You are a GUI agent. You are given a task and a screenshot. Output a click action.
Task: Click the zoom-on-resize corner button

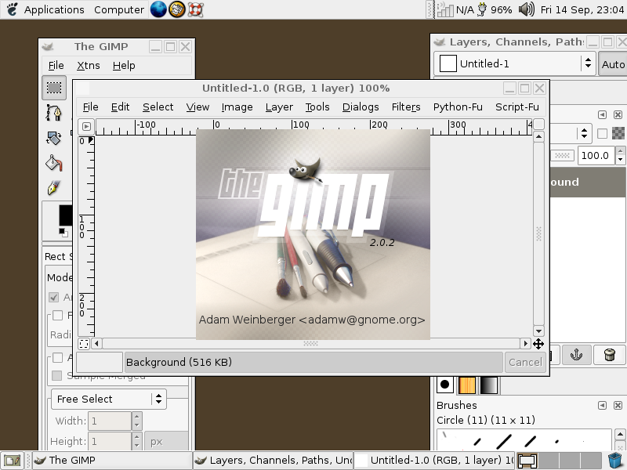click(538, 124)
